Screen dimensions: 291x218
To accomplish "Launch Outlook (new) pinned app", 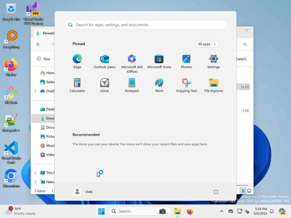I will coord(105,62).
